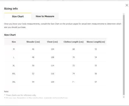The image size is (129, 106).
Task: Click shoulder value 52
Action: point(33,74)
